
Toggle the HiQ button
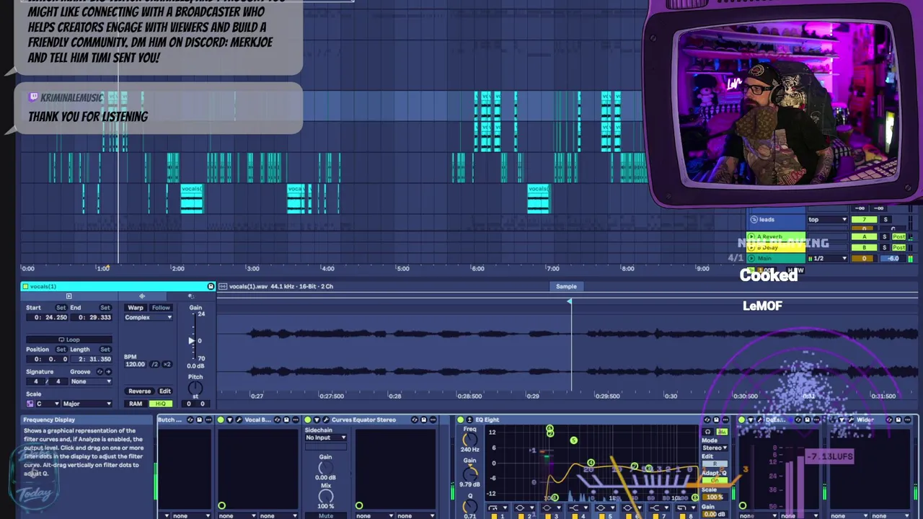point(161,404)
